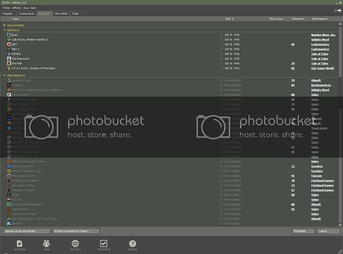Click the FATALE game icon

tap(9, 54)
